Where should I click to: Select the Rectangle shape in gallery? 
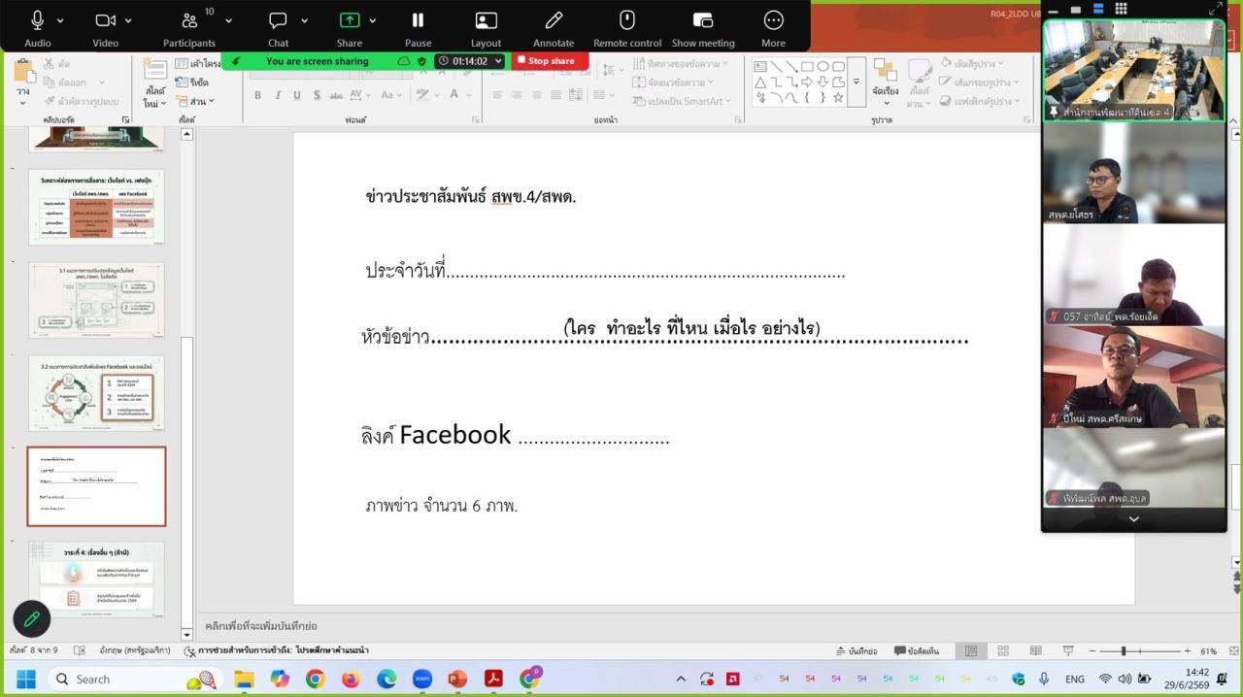pos(807,66)
